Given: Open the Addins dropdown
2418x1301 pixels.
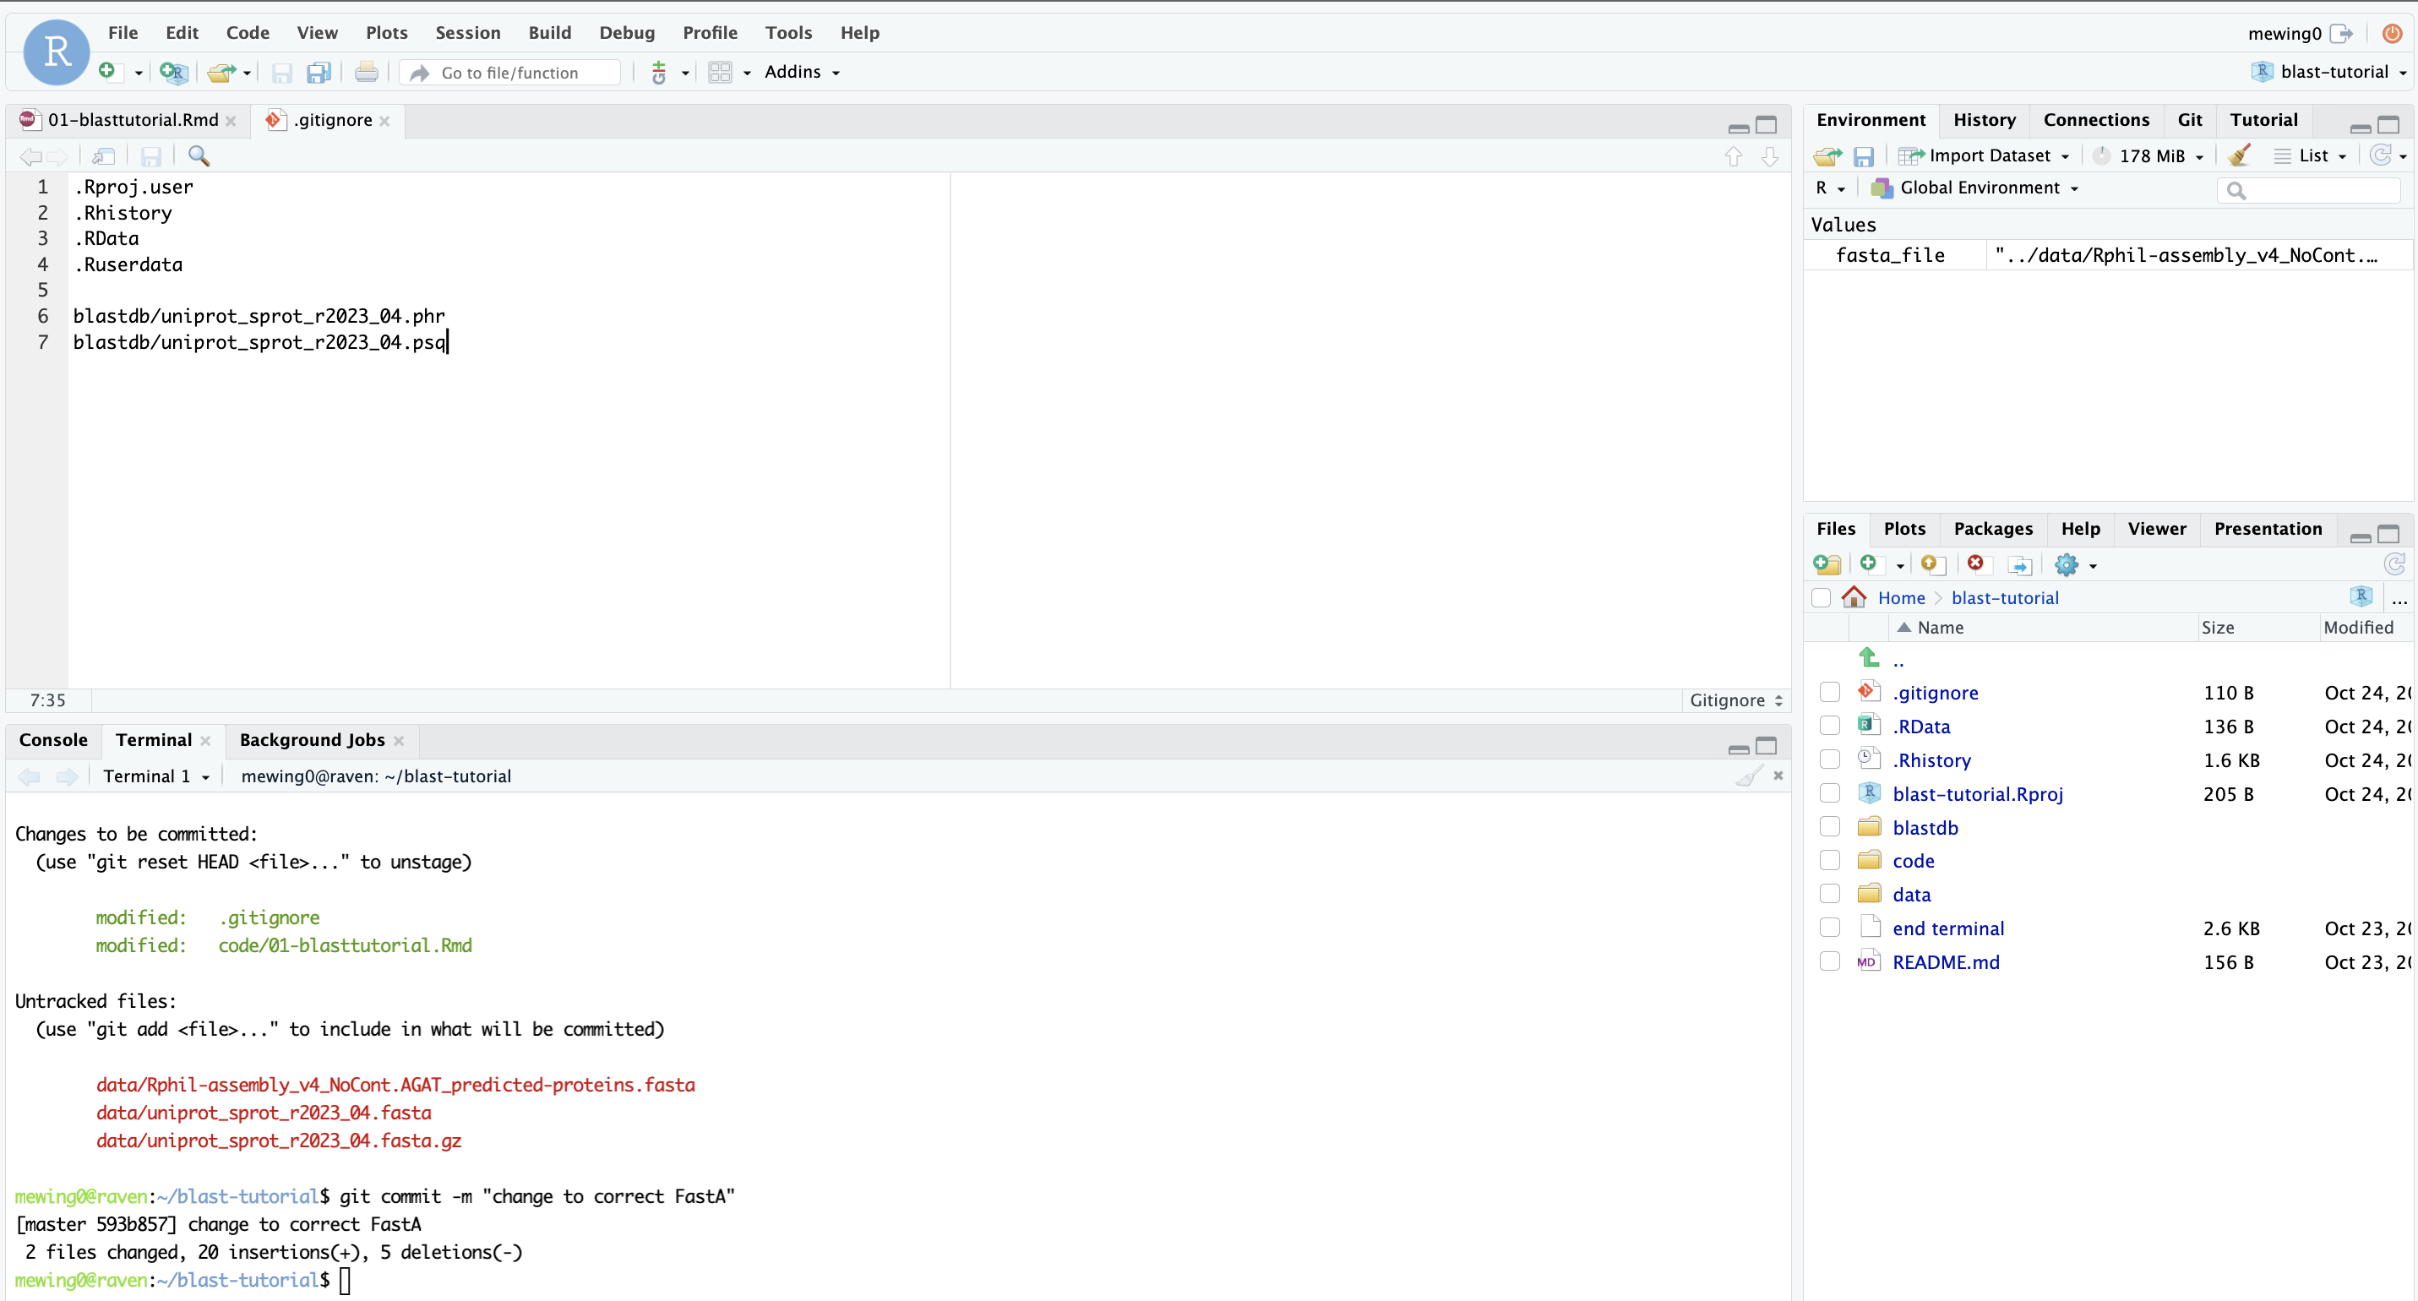Looking at the screenshot, I should tap(802, 71).
